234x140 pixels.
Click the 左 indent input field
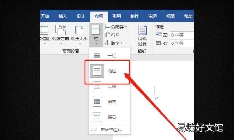pyautogui.click(x=182, y=35)
